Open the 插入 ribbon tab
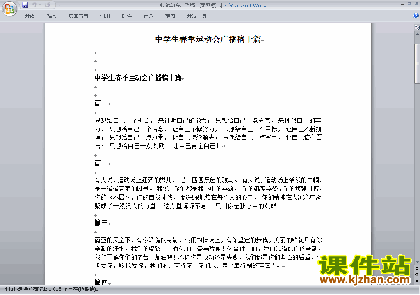This screenshot has width=420, height=295. (51, 16)
